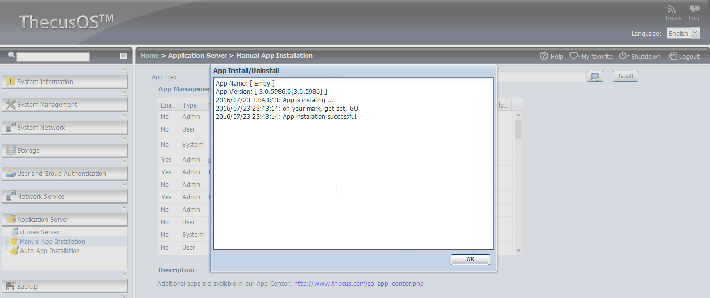Click the sidebar search input box

(53, 56)
